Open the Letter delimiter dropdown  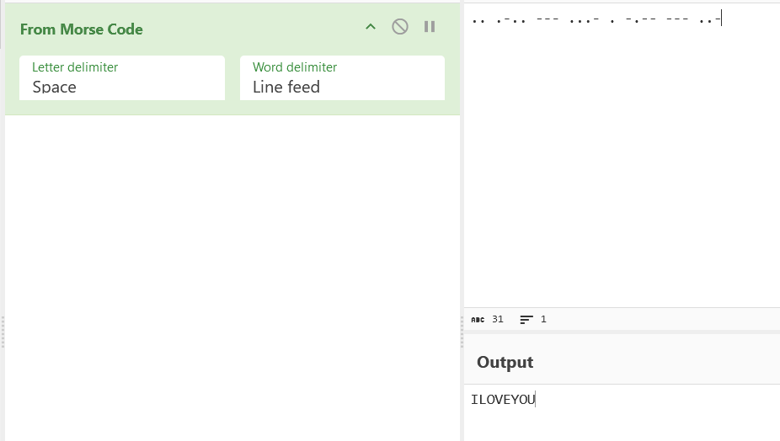point(122,78)
